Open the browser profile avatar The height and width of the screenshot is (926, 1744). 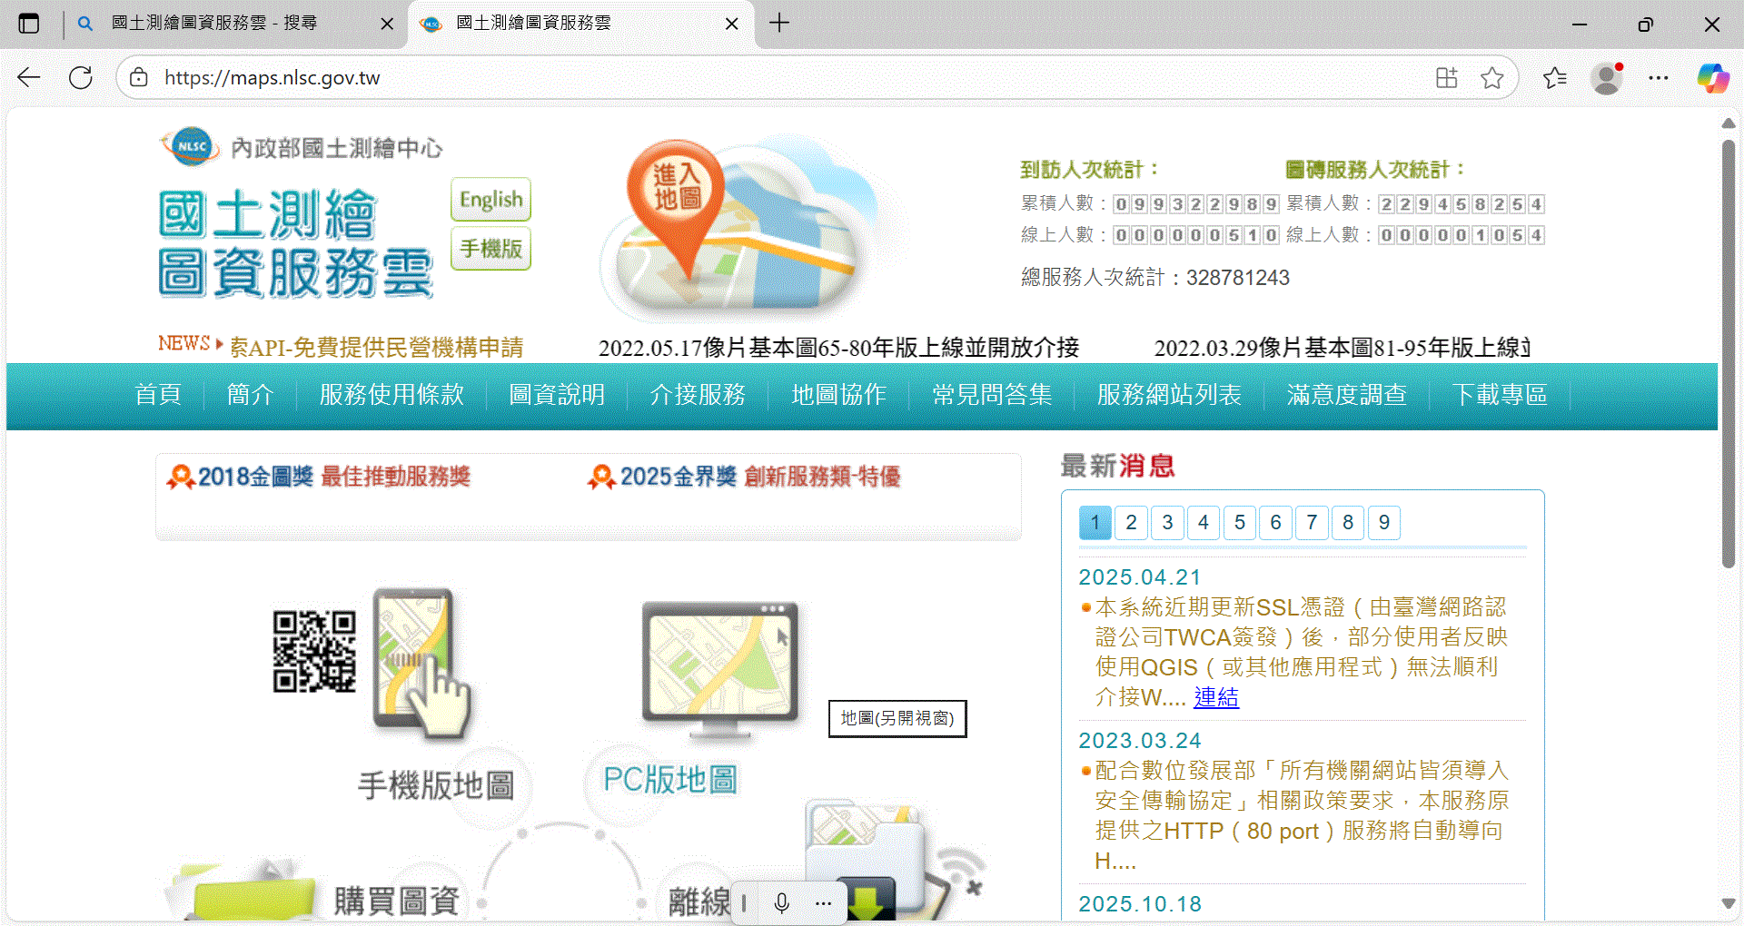pos(1607,78)
